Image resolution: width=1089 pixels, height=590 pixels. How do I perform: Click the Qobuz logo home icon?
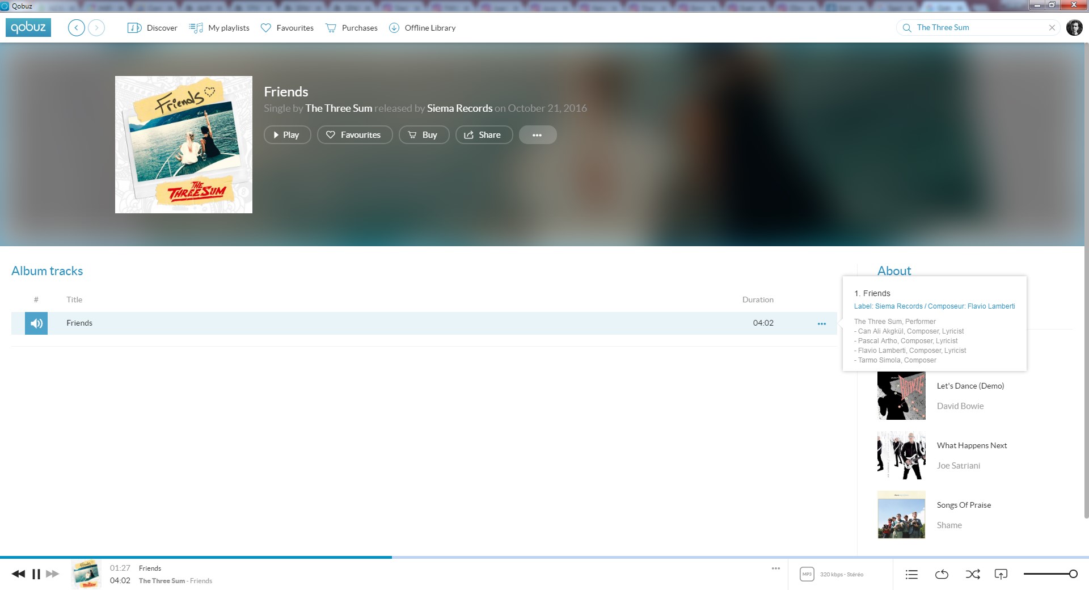(x=28, y=27)
